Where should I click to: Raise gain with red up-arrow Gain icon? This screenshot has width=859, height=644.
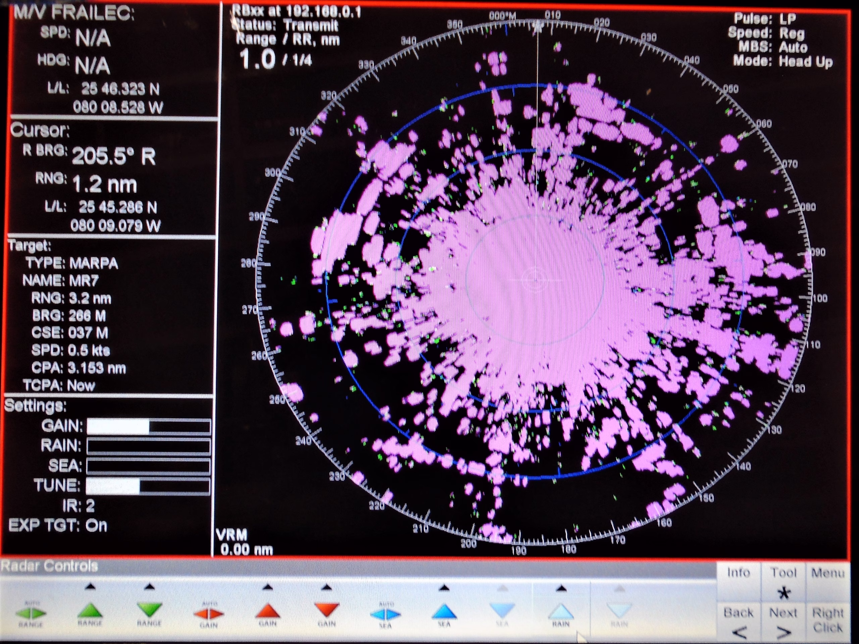coord(267,610)
